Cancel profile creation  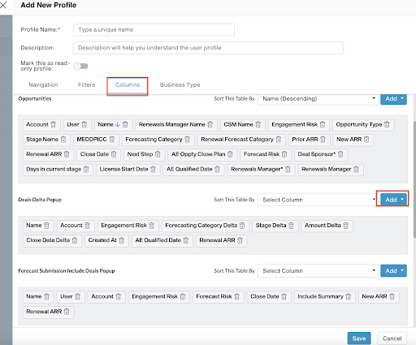click(392, 339)
